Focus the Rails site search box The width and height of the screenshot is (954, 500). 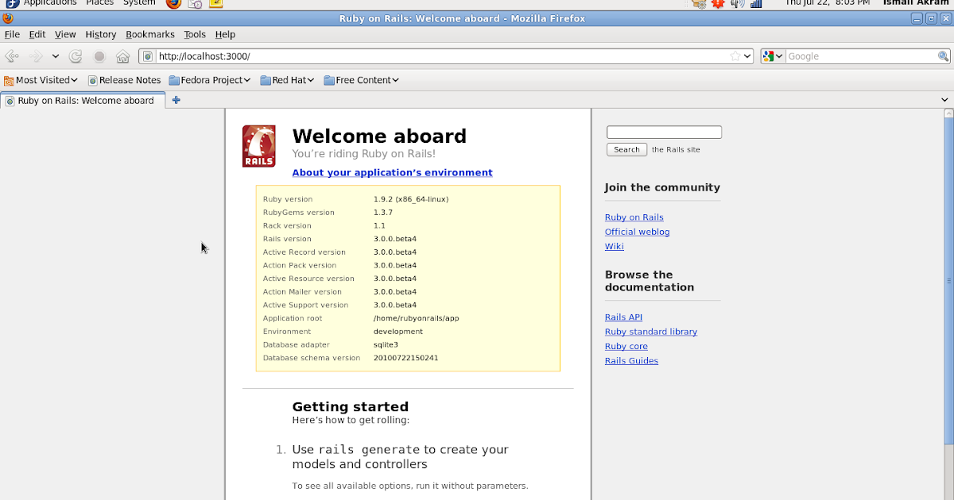(664, 133)
